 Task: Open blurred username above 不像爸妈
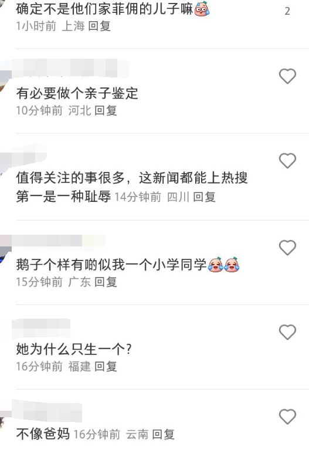pos(47,411)
